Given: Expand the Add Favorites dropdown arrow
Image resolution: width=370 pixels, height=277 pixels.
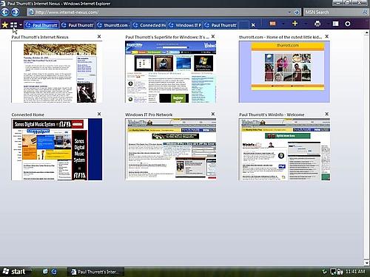Looking at the screenshot, I should [306, 24].
